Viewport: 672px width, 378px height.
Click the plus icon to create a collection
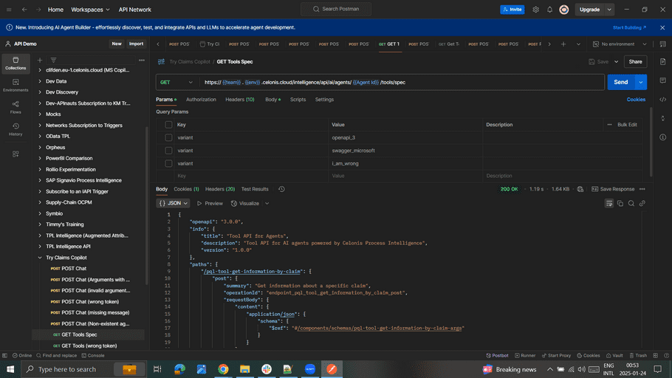coord(40,60)
